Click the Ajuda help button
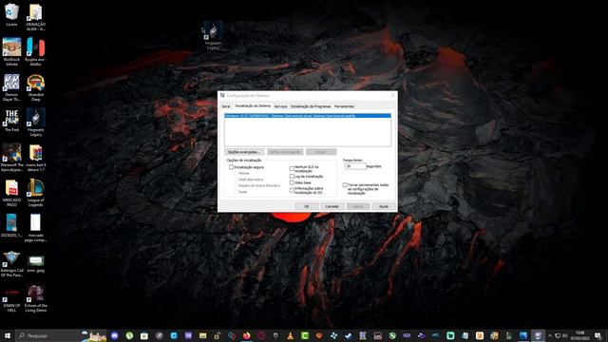 (384, 206)
